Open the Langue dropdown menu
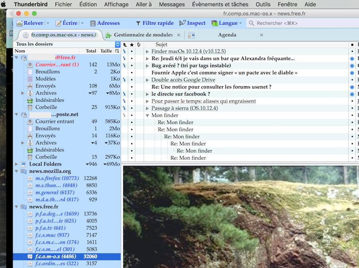Image resolution: width=359 pixels, height=268 pixels. click(227, 23)
